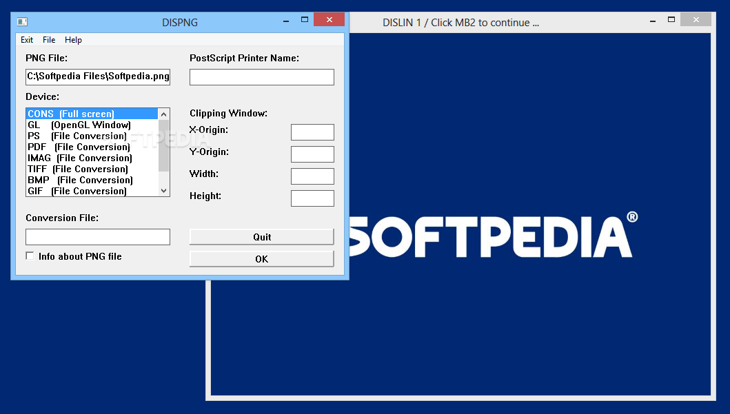
Task: Close the DISLIN 1 window
Action: click(x=696, y=19)
